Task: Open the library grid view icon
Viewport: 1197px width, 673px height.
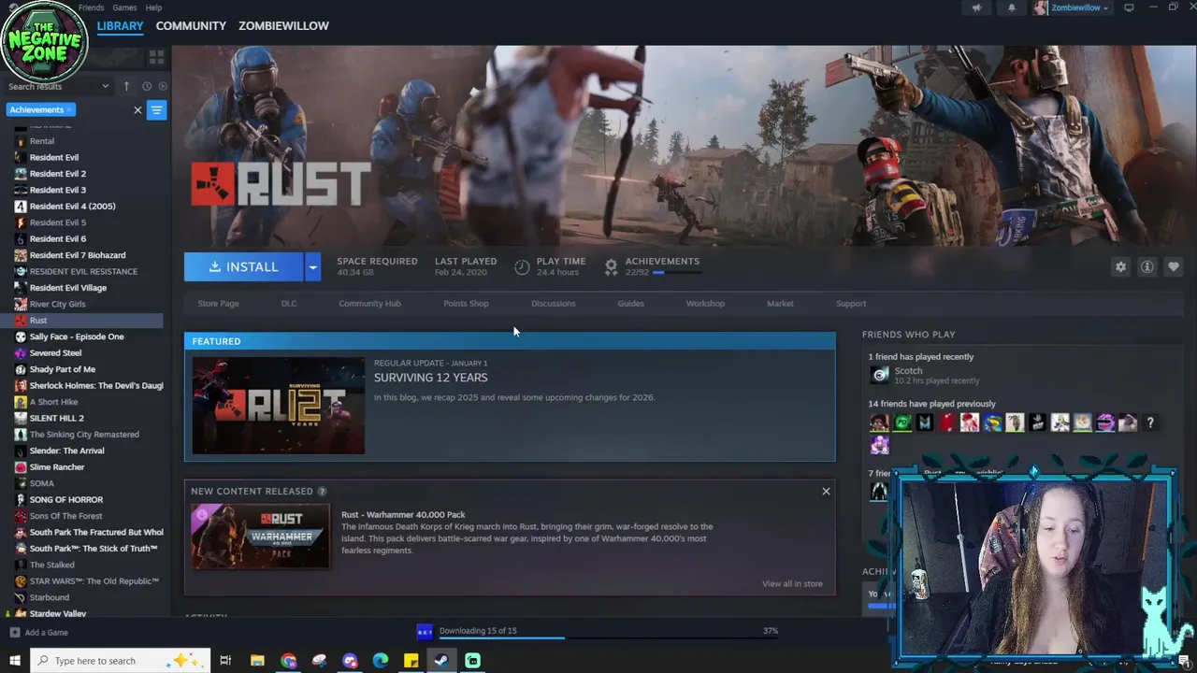Action: [156, 57]
